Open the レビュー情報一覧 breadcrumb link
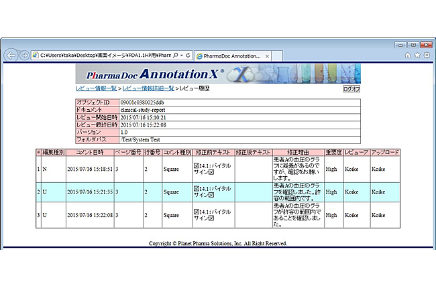 pos(96,88)
